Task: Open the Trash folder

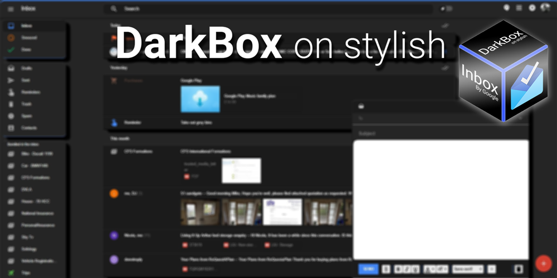Action: pos(35,105)
